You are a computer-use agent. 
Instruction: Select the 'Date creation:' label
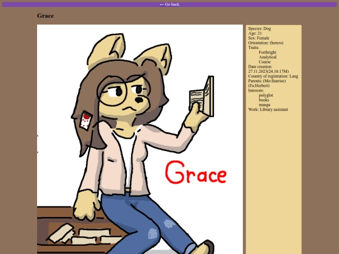coord(260,66)
